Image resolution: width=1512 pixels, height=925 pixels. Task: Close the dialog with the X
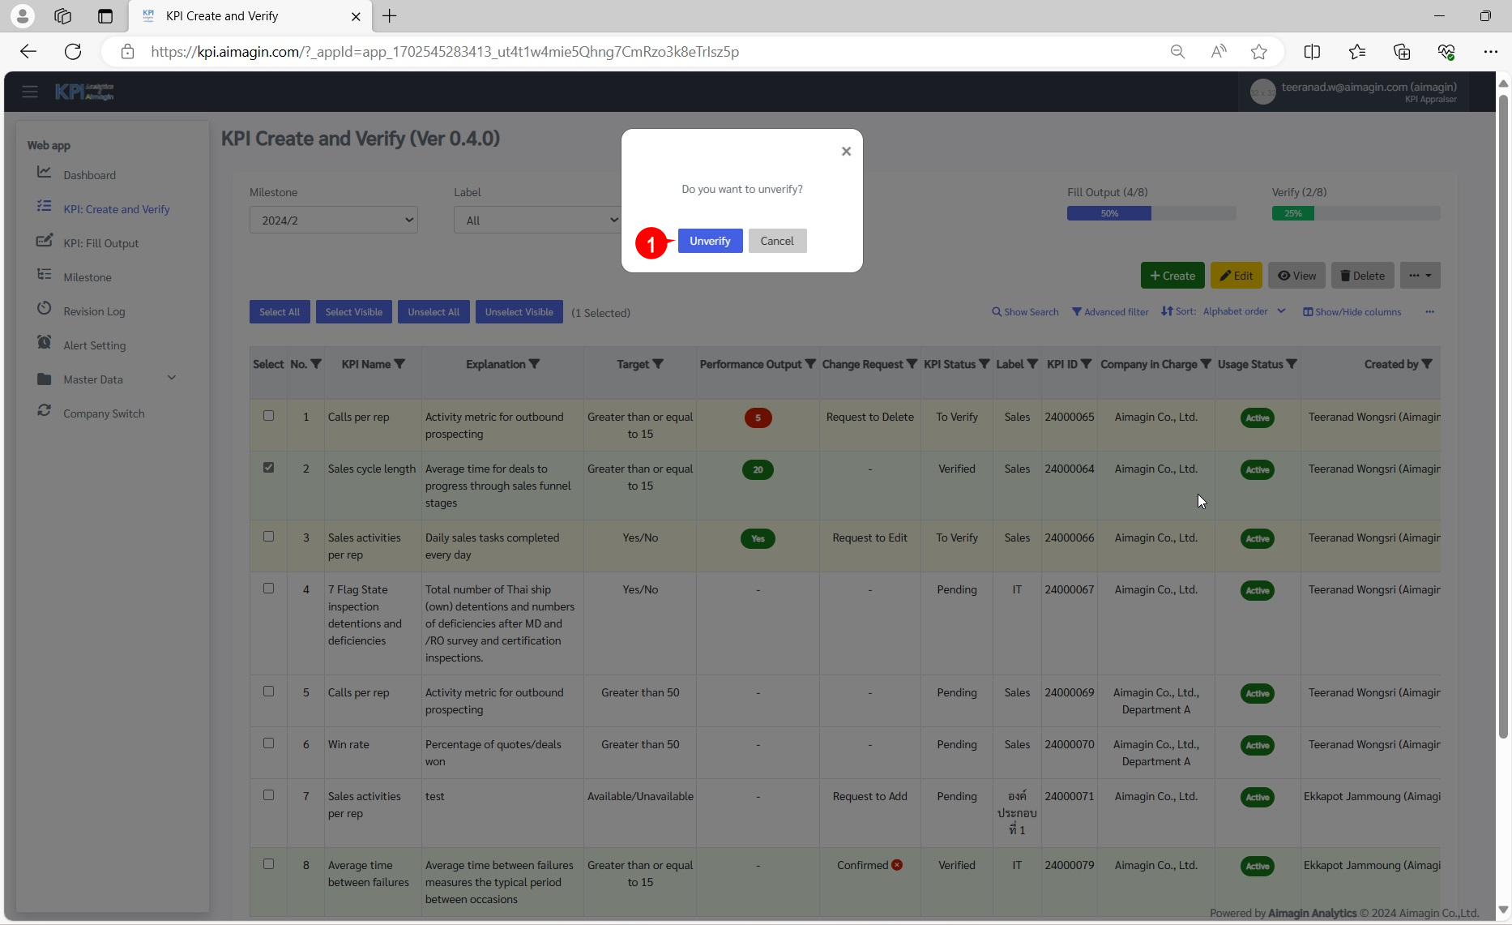[x=846, y=151]
